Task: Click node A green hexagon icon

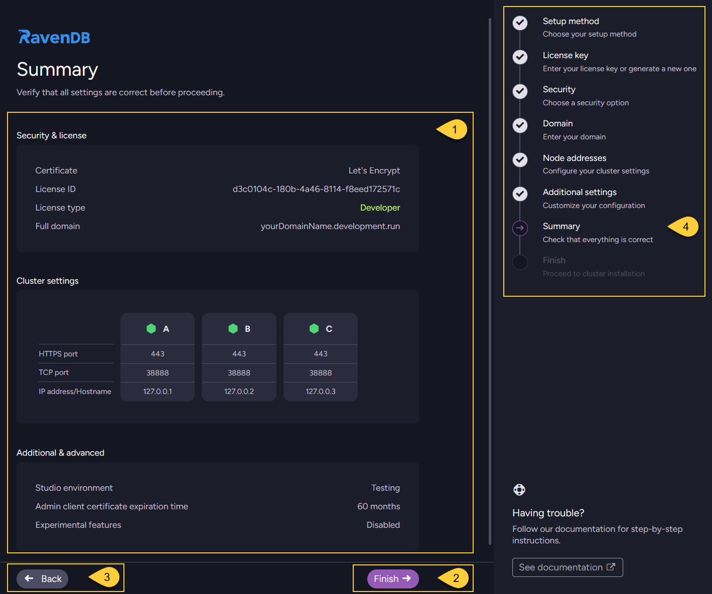Action: pos(151,329)
